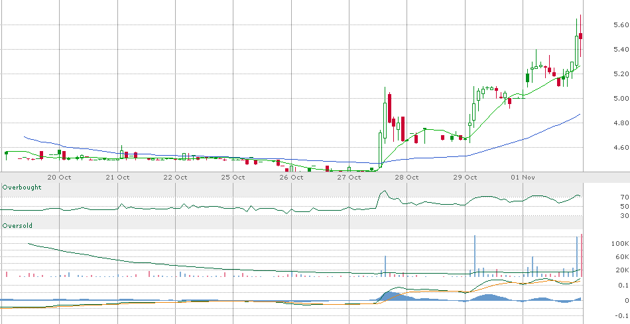630x324 pixels.
Task: Click the RSI 30 level label
Action: point(625,215)
